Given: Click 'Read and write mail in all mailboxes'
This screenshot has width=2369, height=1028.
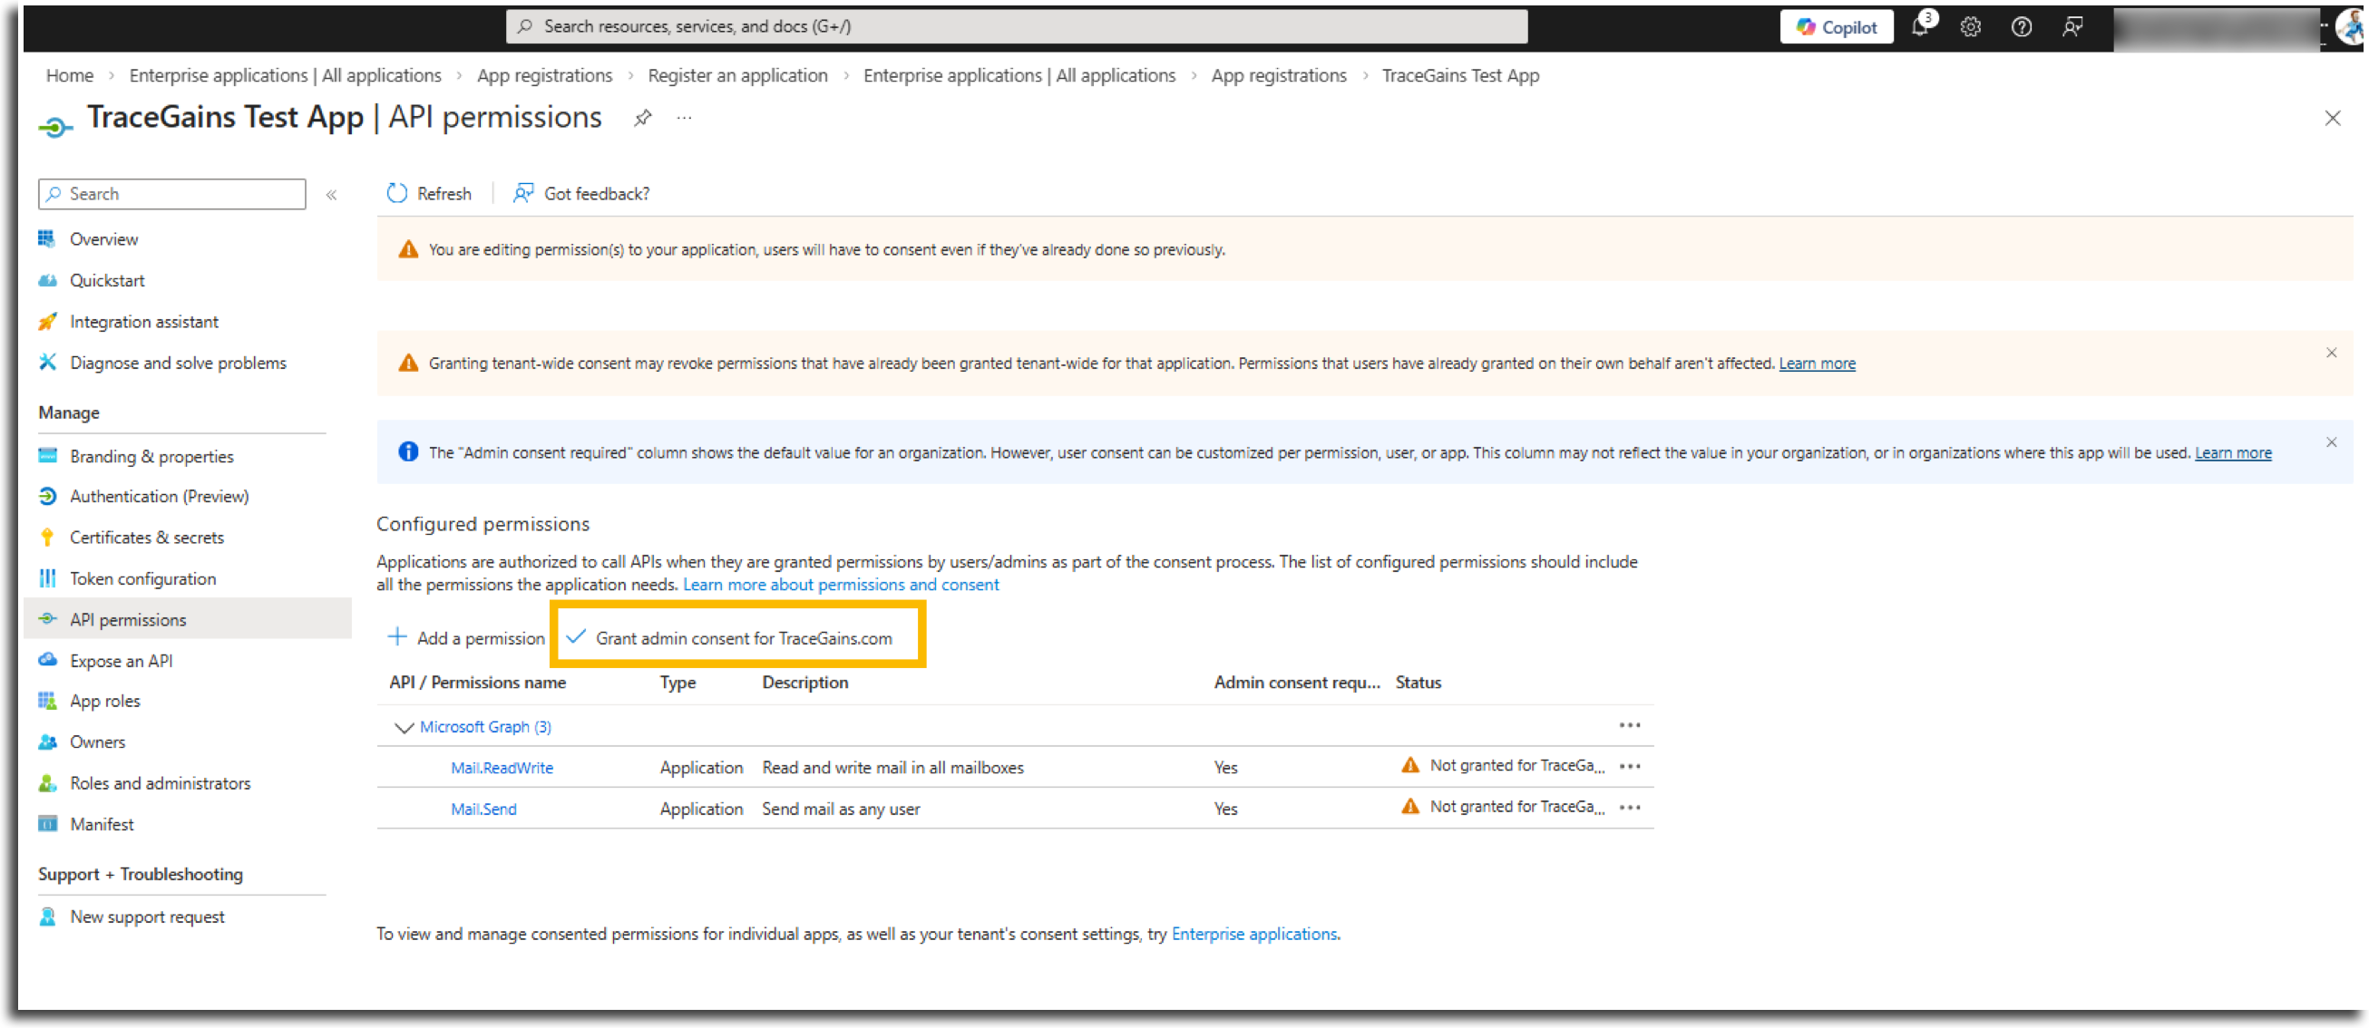Looking at the screenshot, I should [892, 769].
